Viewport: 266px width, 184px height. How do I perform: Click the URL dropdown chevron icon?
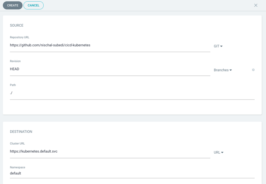222,152
